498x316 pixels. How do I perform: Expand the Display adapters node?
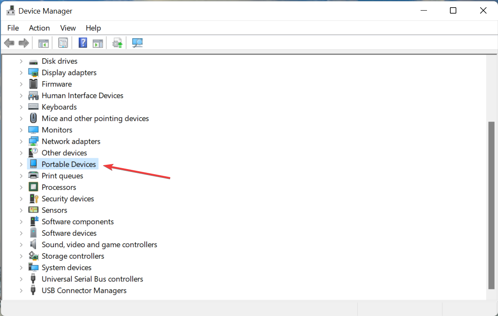(21, 73)
